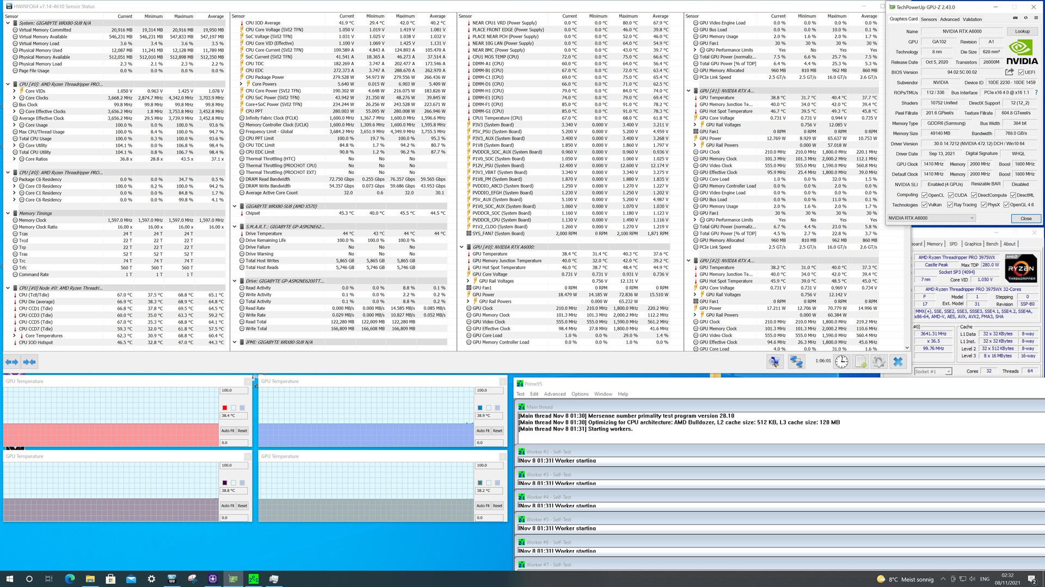Open HWiNFO sensor settings gear icon
This screenshot has width=1045, height=587.
(x=879, y=362)
